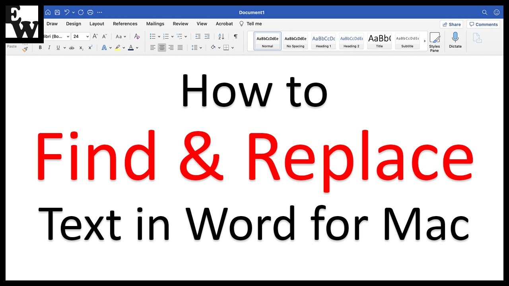Open line and paragraph spacing options
Viewport: 509px width, 286px height.
(x=196, y=48)
